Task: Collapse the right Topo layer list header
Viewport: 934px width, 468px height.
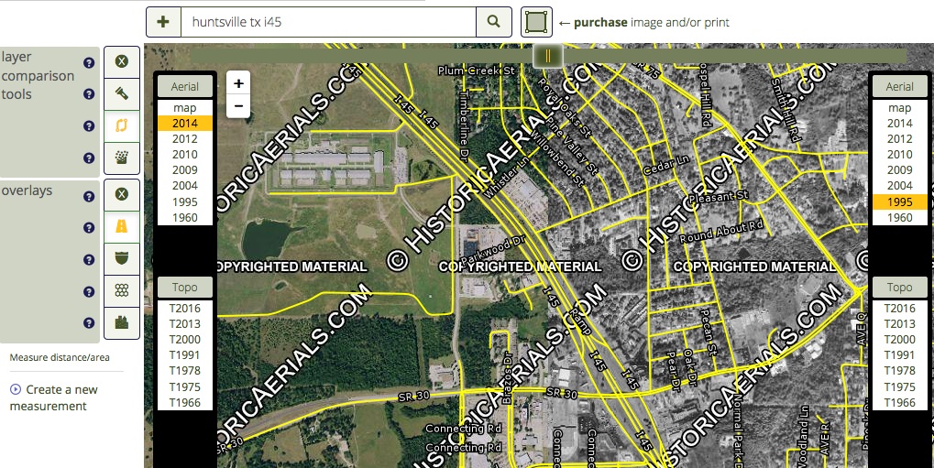Action: [899, 287]
